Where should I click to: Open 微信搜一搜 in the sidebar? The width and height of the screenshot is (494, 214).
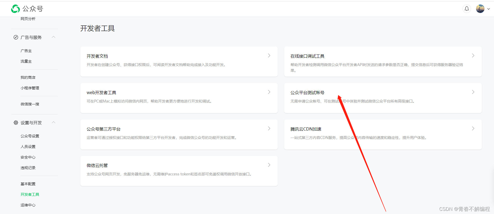(30, 104)
